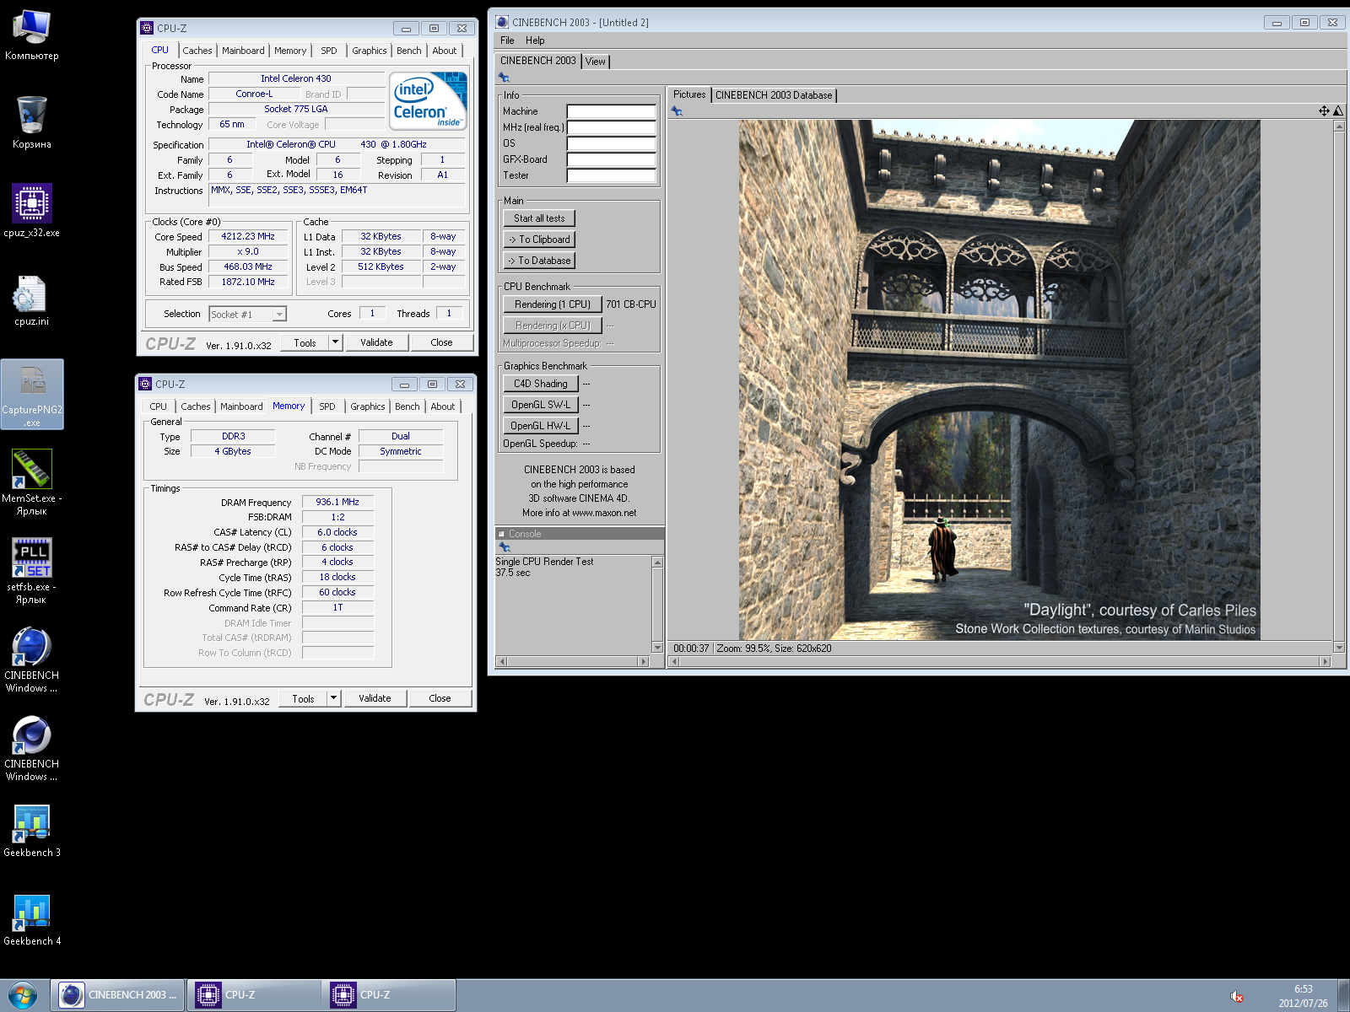Open Tools dropdown arrow in Memory tab window
Image resolution: width=1350 pixels, height=1012 pixels.
coord(333,698)
